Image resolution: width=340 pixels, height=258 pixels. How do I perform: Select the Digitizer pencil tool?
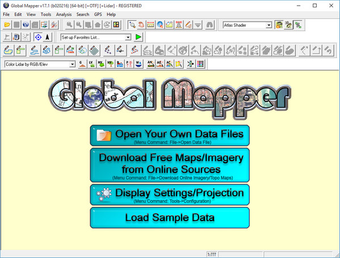[188, 25]
